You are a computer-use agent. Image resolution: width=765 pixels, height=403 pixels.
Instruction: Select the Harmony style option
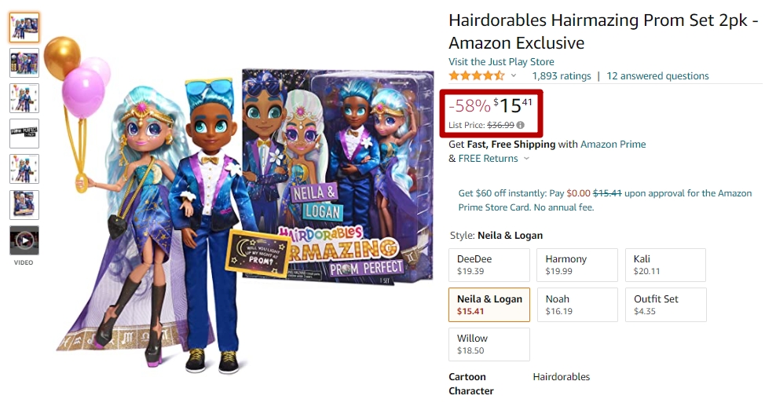[577, 265]
